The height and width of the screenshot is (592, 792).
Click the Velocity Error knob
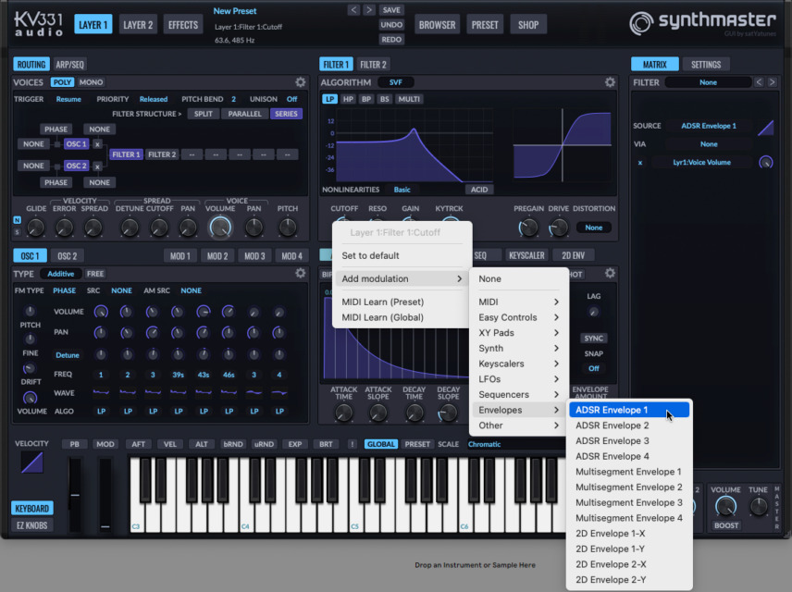pos(64,228)
